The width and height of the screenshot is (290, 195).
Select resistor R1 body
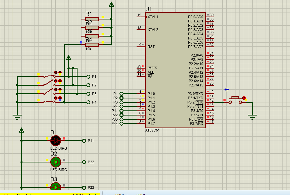[92, 19]
